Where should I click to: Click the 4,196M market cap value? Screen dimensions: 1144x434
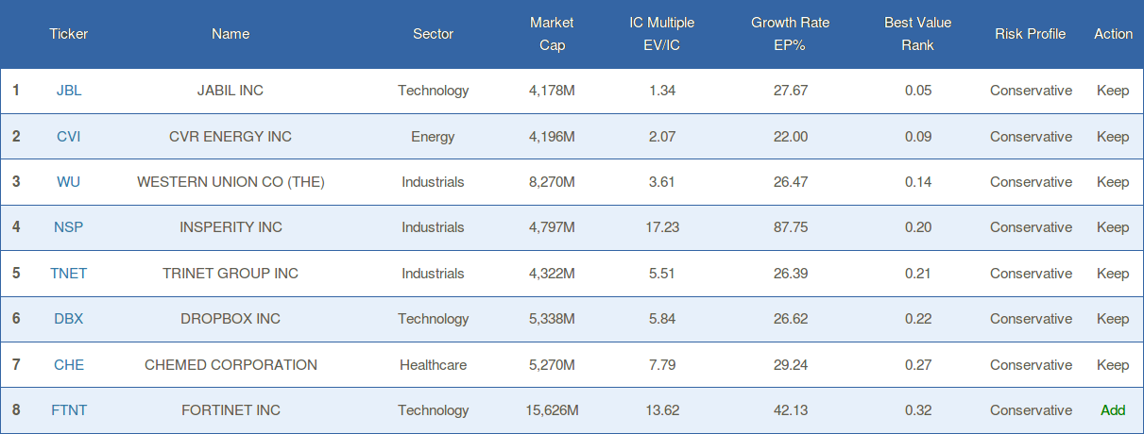(552, 137)
